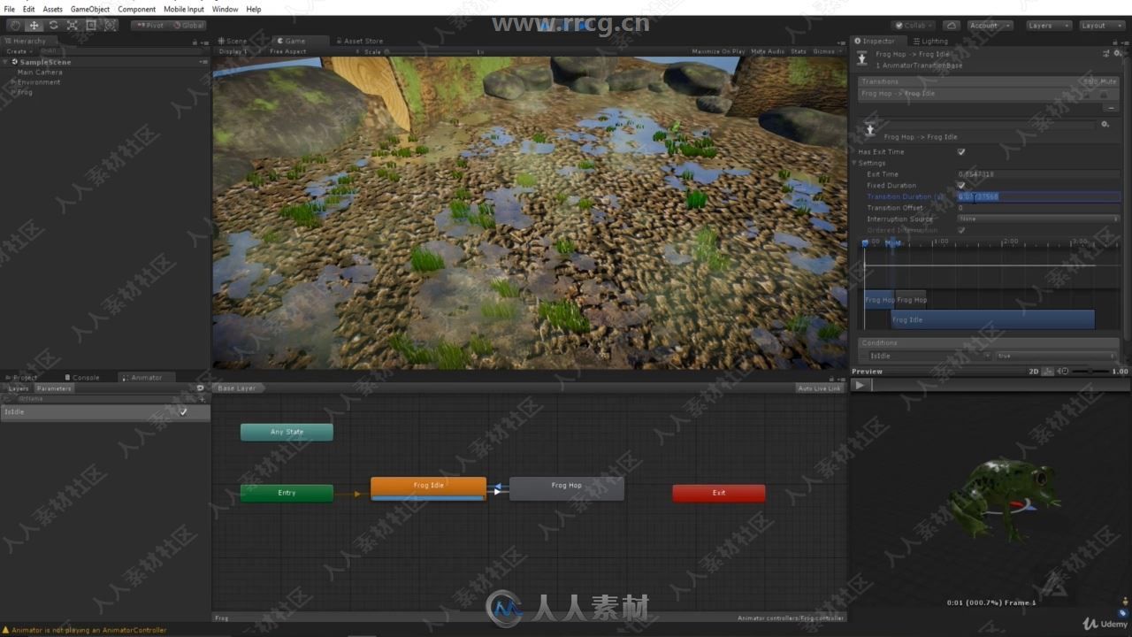Open the GameObject menu
The height and width of the screenshot is (637, 1132).
[90, 9]
